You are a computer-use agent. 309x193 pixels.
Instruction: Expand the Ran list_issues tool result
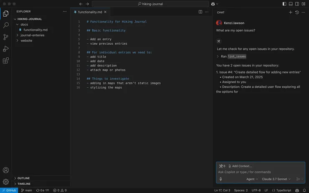(x=218, y=56)
